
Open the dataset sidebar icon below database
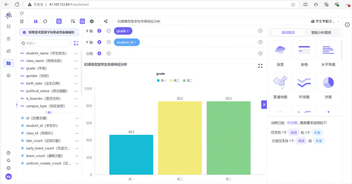point(9,51)
